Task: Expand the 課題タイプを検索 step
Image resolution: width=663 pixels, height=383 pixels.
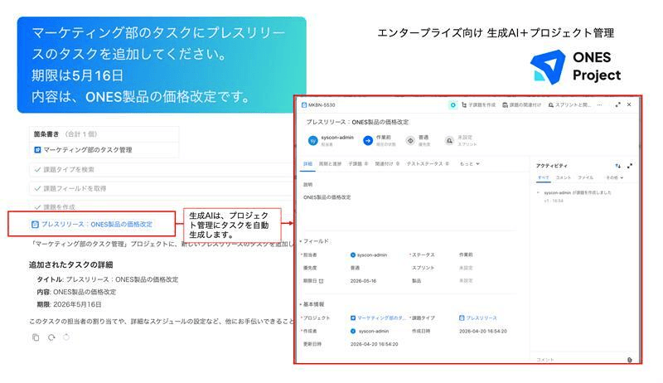Action: pyautogui.click(x=161, y=169)
